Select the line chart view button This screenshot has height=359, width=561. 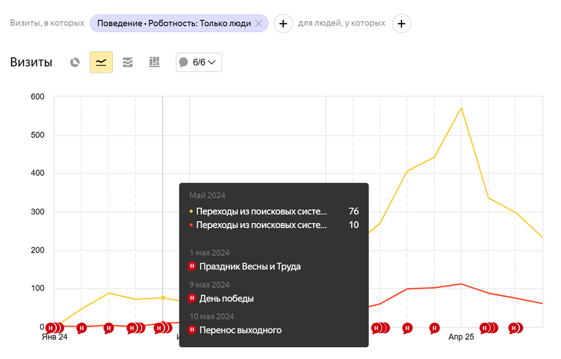click(x=101, y=62)
